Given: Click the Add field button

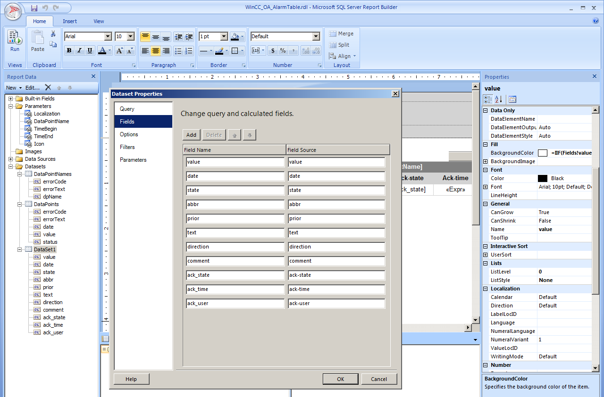Looking at the screenshot, I should [x=191, y=135].
